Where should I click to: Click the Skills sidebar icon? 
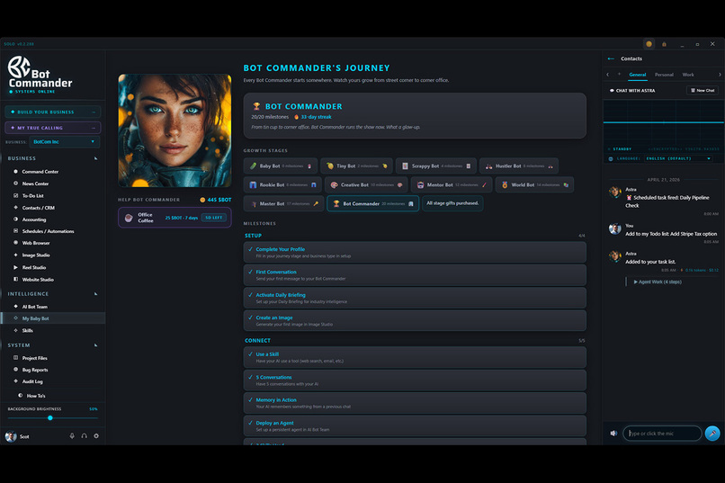point(15,330)
